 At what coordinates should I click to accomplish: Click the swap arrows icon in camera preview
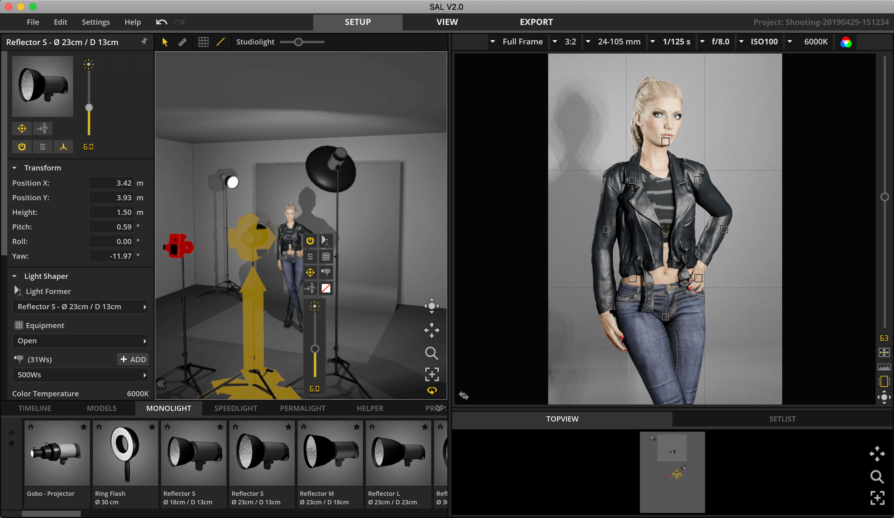(x=463, y=395)
